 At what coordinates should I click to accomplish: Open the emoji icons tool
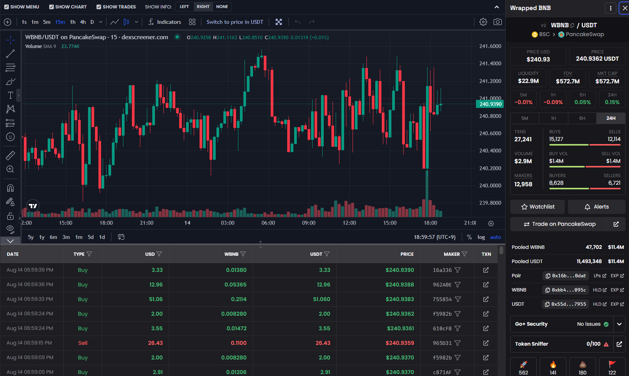click(10, 137)
